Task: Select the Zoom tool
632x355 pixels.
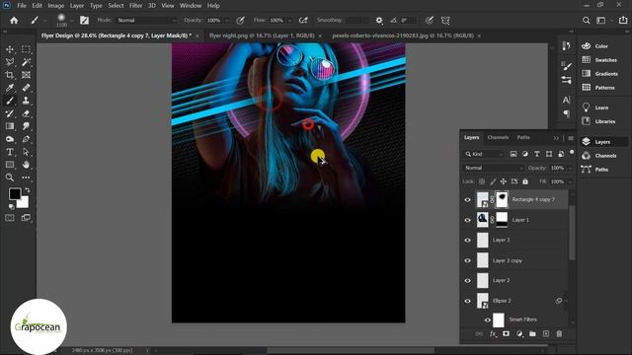Action: (x=10, y=177)
